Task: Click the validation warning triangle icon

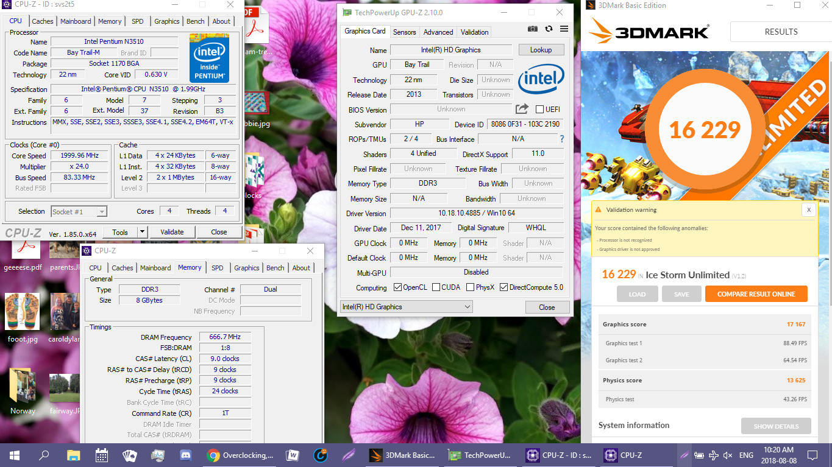Action: click(x=599, y=209)
